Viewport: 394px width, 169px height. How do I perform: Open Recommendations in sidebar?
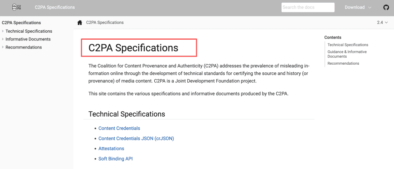click(23, 47)
